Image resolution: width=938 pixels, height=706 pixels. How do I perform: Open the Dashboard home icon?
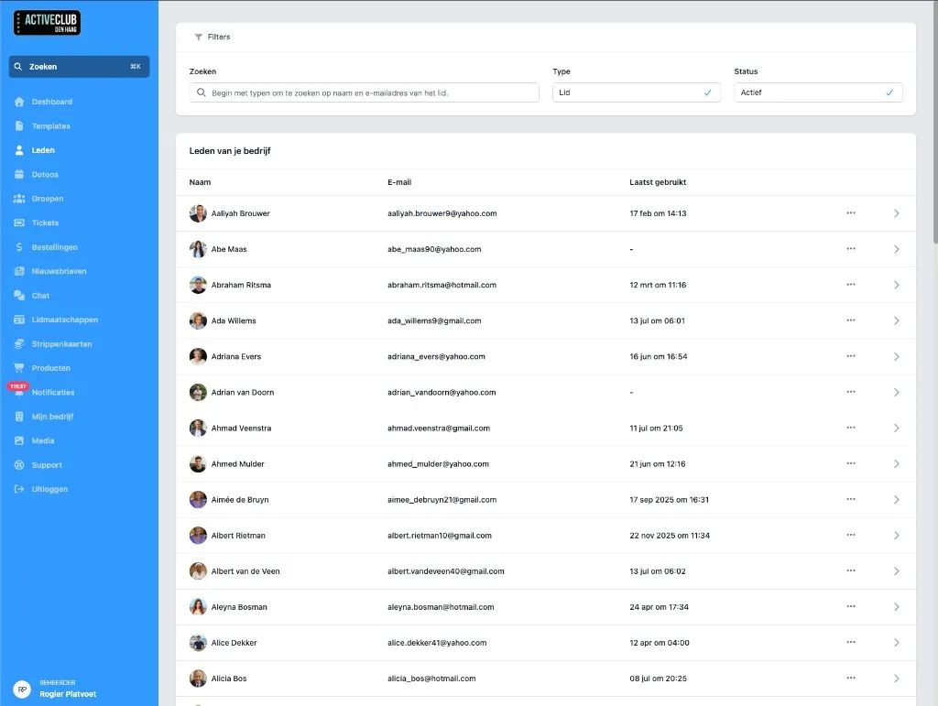tap(19, 102)
